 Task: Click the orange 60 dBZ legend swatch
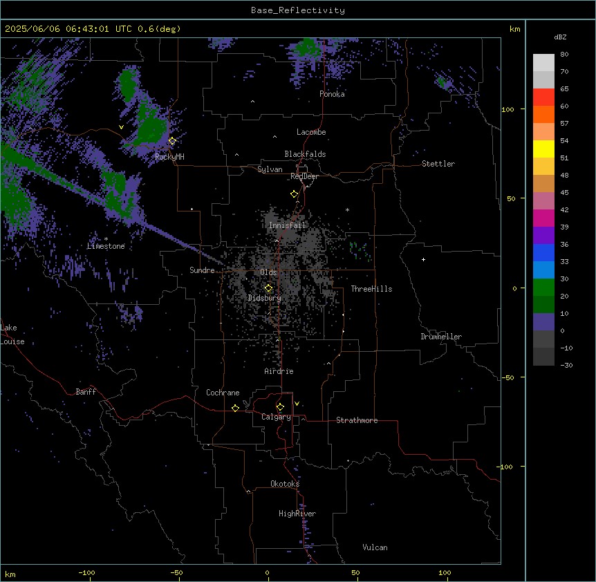[543, 114]
